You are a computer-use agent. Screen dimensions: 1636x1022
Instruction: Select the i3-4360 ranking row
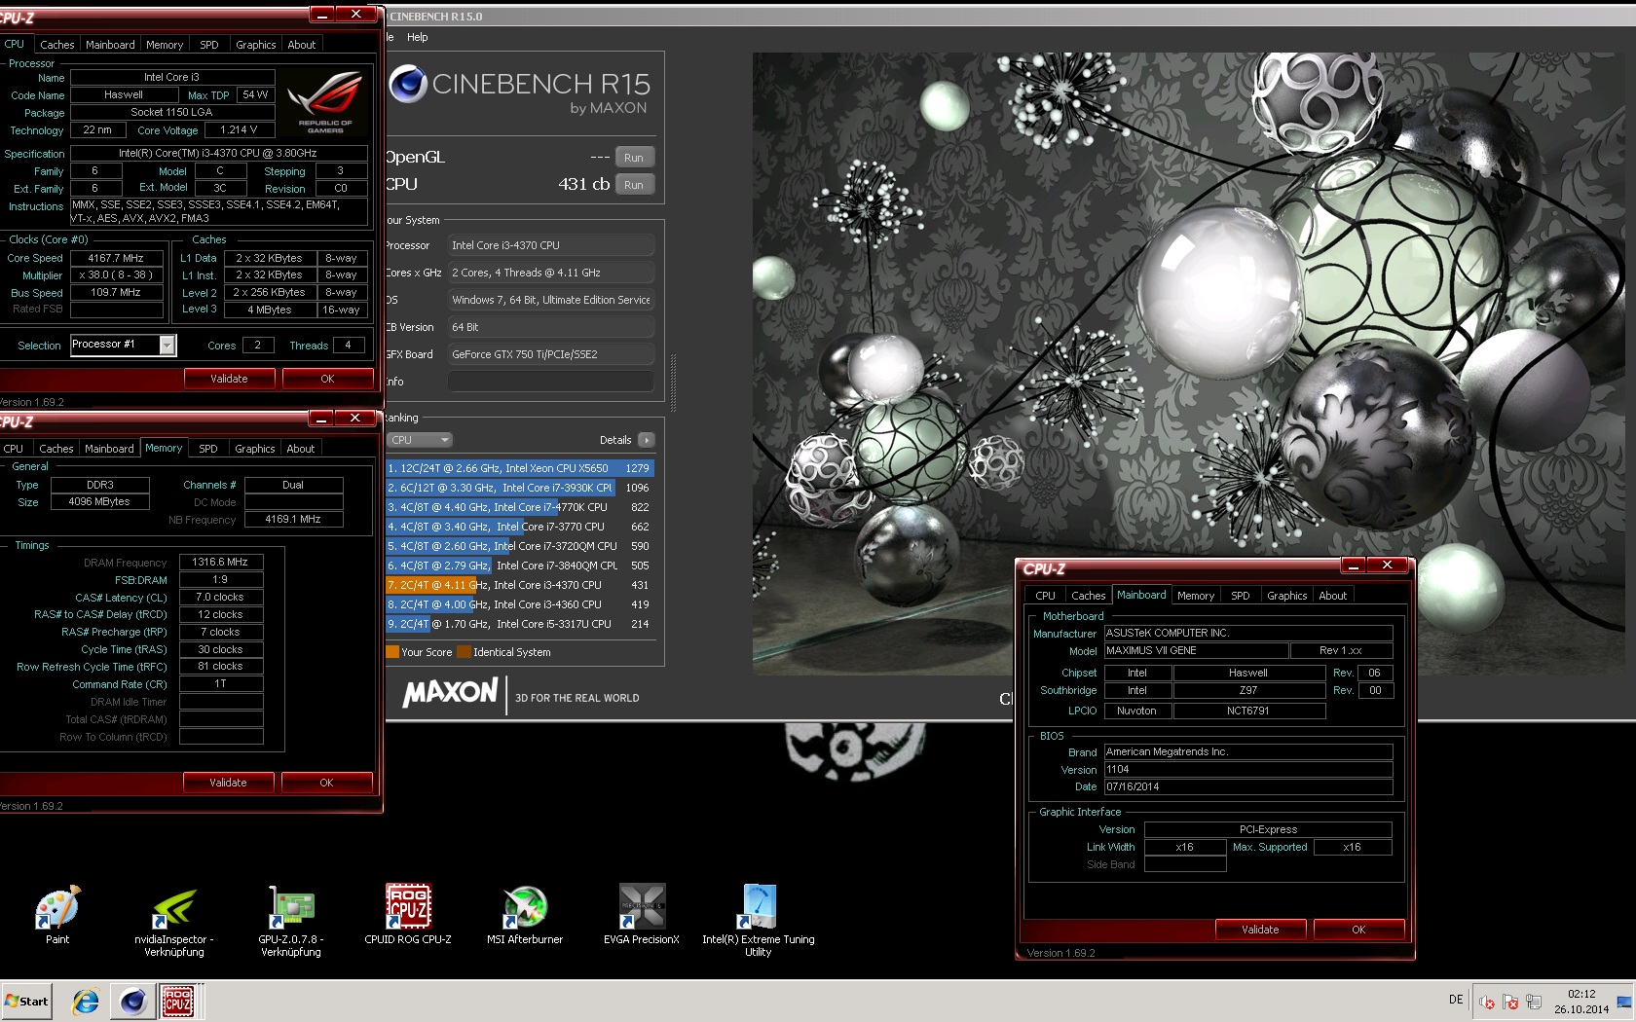[x=519, y=604]
